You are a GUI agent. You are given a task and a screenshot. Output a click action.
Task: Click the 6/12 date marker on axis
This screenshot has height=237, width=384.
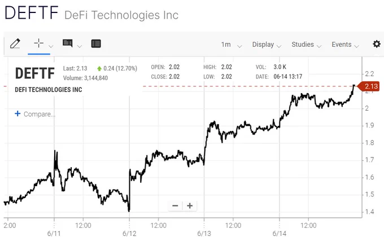pyautogui.click(x=129, y=233)
